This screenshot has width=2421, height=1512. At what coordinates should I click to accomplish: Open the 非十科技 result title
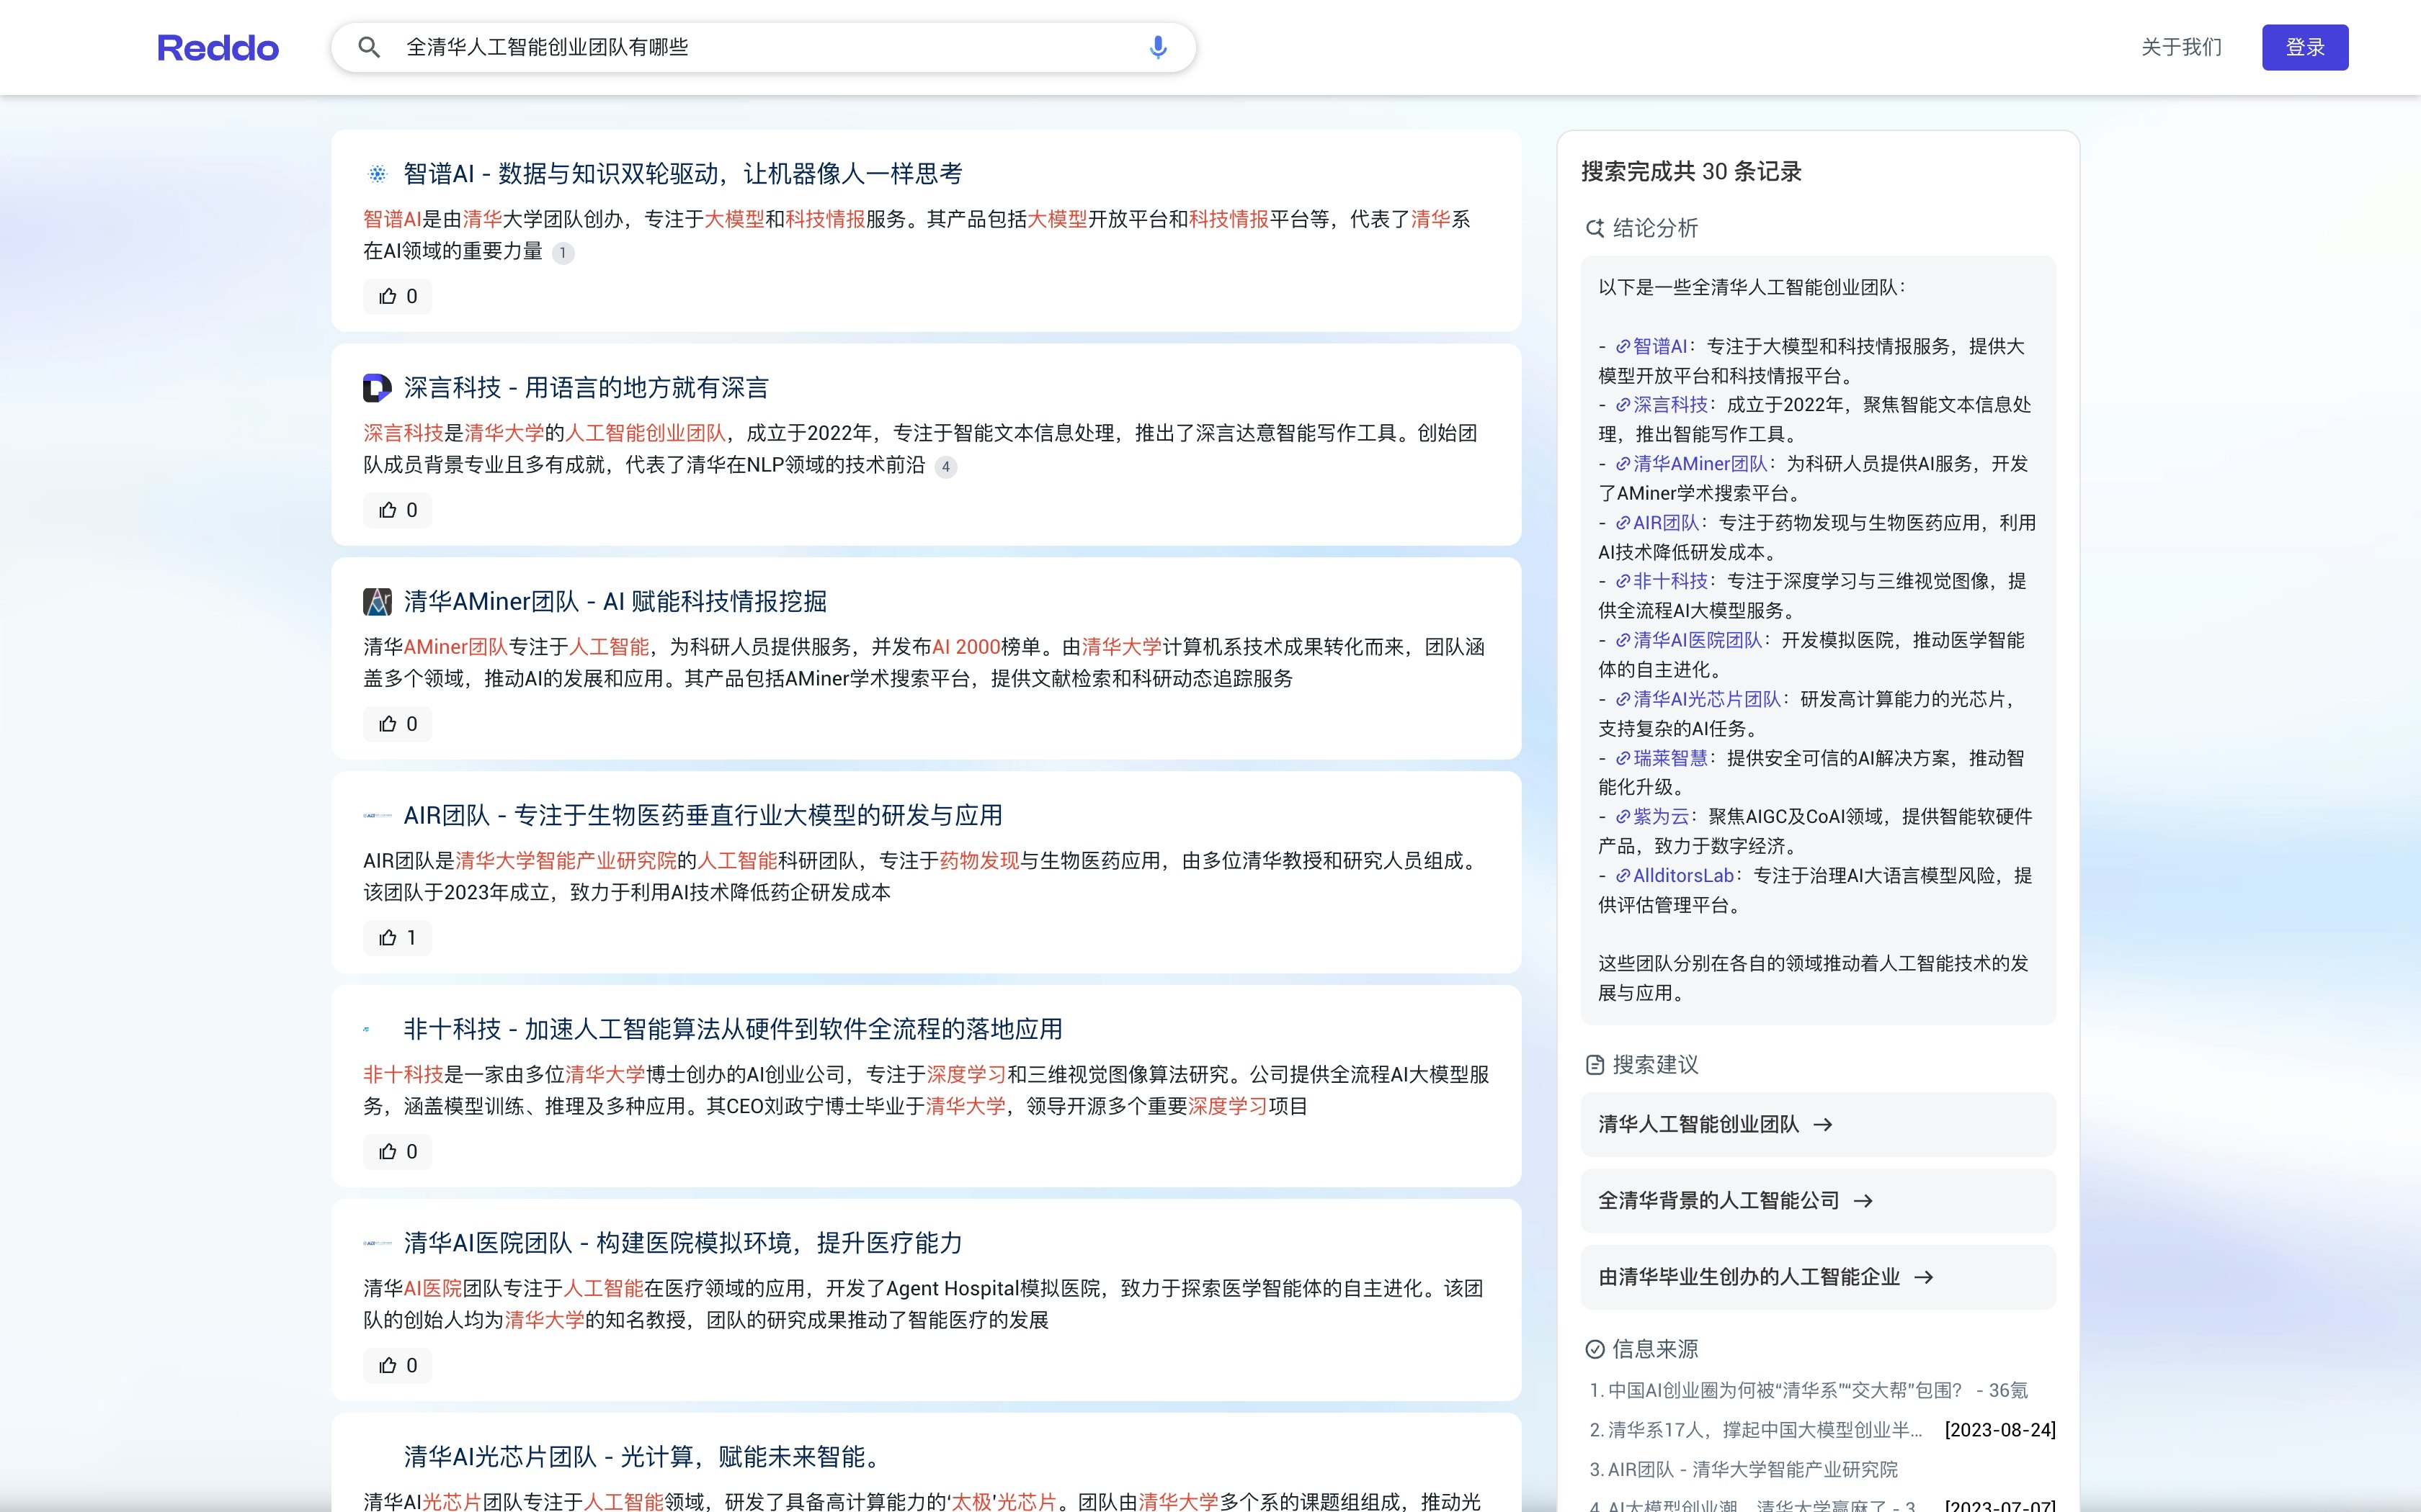tap(732, 1030)
